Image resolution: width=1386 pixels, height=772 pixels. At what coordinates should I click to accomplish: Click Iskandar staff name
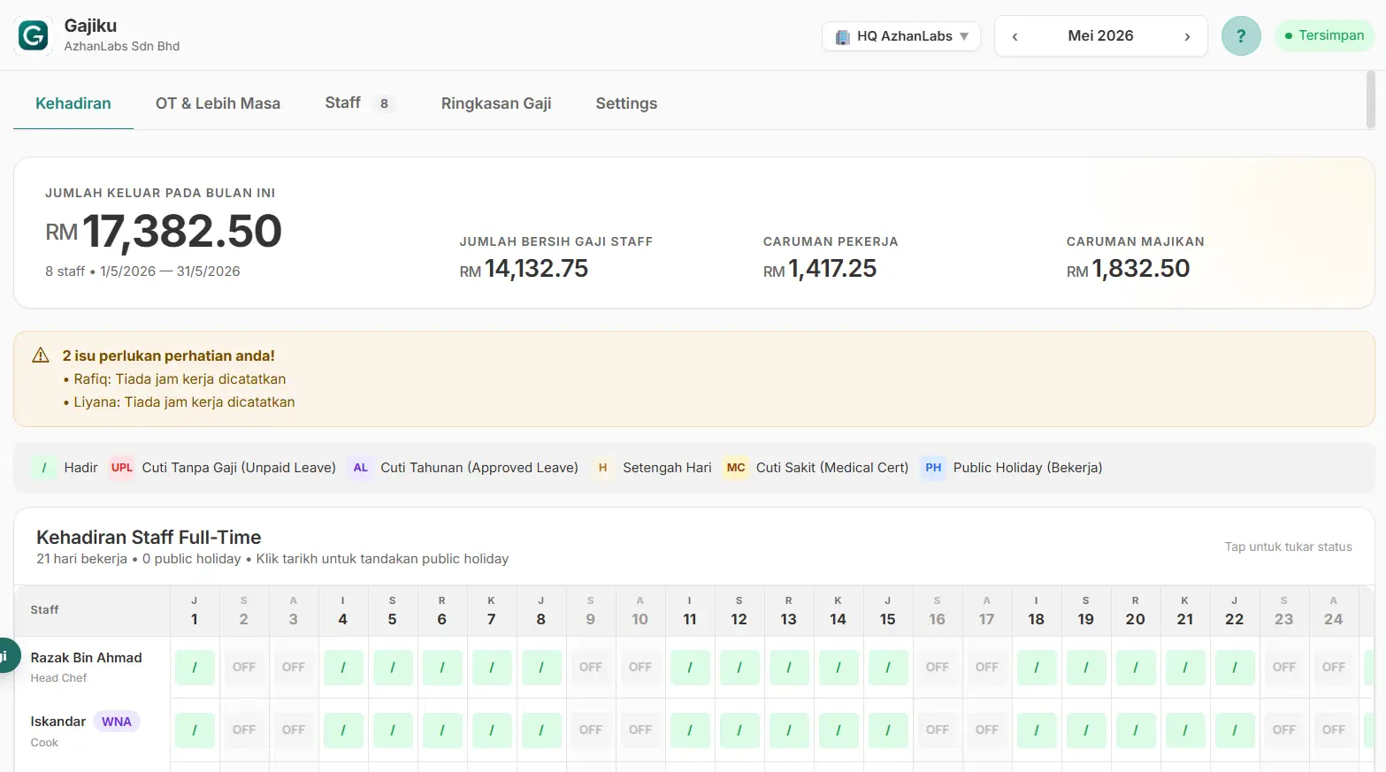pyautogui.click(x=58, y=722)
